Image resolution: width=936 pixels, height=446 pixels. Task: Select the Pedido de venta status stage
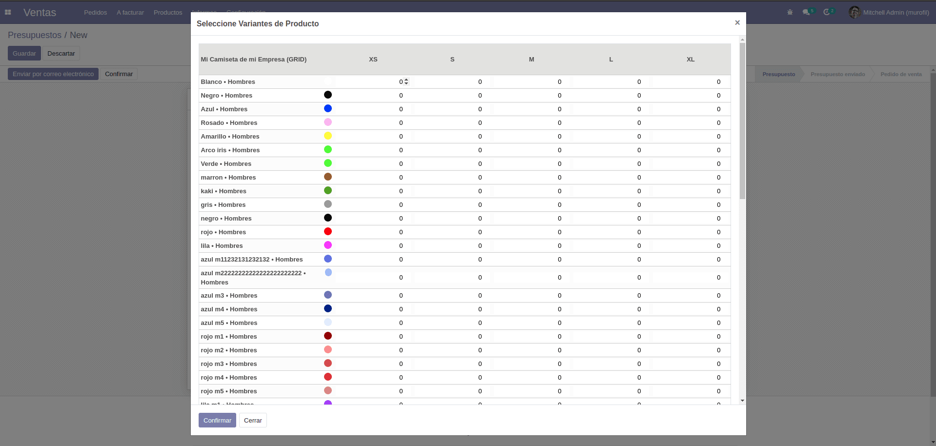pos(901,74)
